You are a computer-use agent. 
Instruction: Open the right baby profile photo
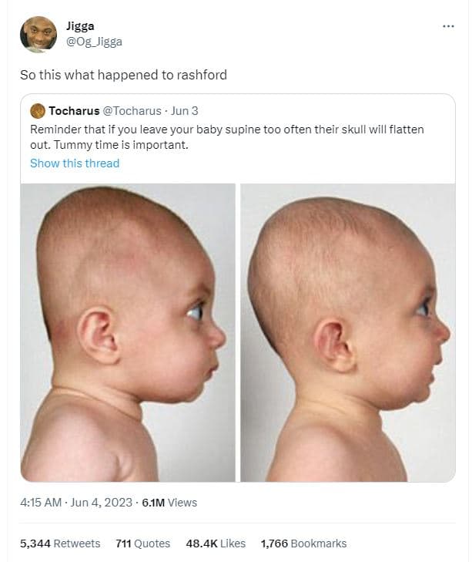point(347,332)
